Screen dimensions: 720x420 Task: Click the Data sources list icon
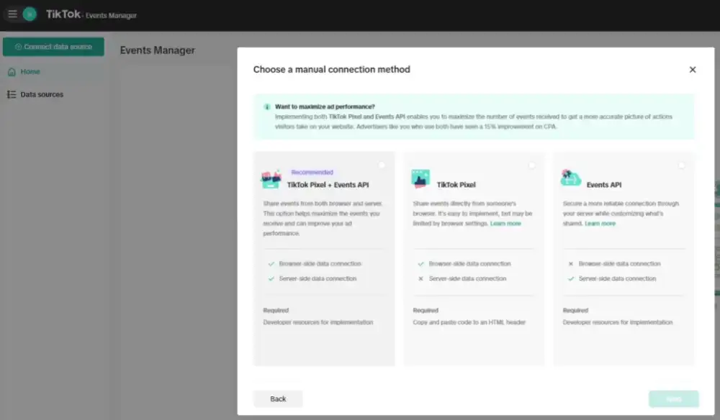click(12, 94)
